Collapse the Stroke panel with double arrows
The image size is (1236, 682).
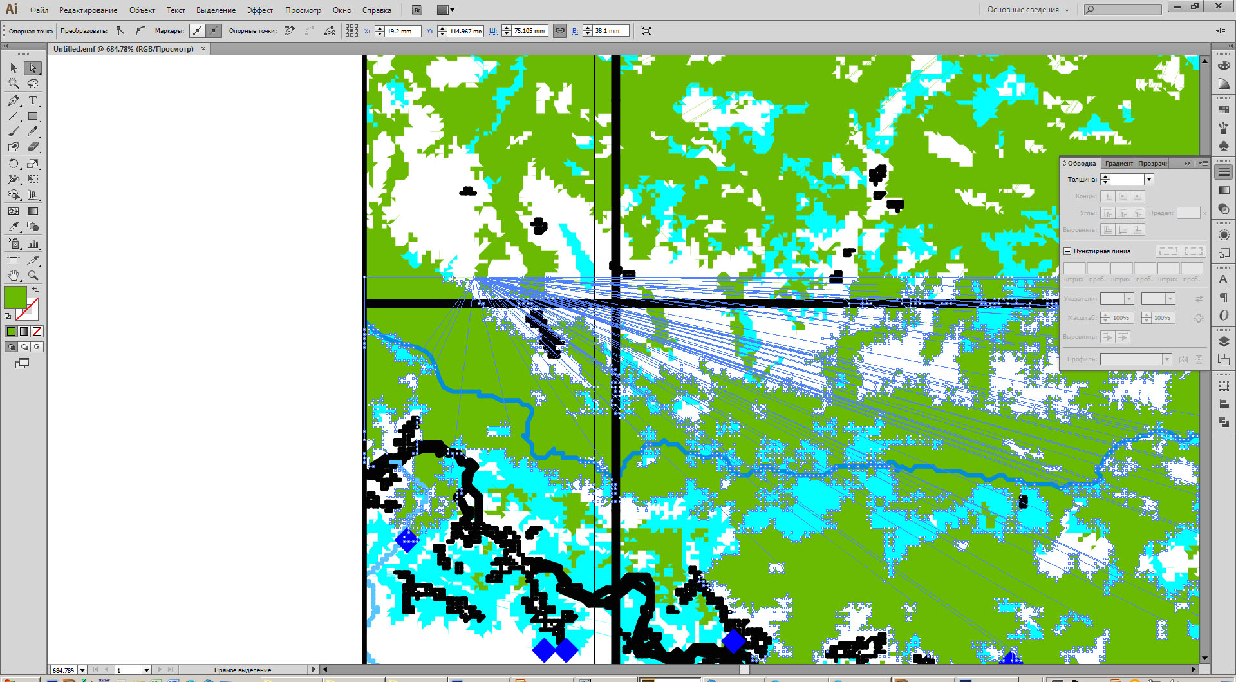coord(1187,164)
